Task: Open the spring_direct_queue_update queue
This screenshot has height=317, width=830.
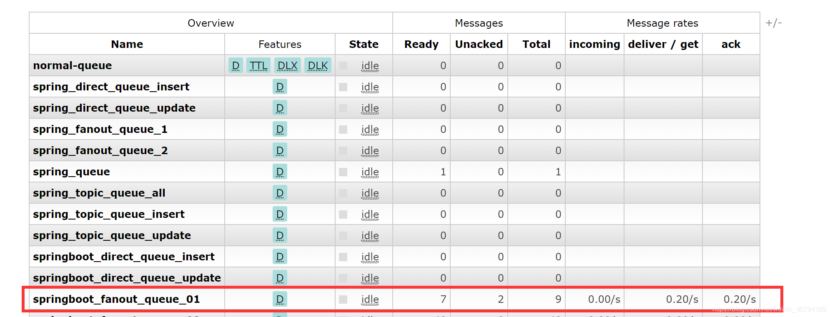Action: 114,108
